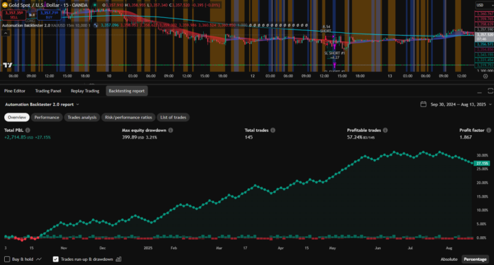Open the USD currency dropdown

pyautogui.click(x=484, y=5)
